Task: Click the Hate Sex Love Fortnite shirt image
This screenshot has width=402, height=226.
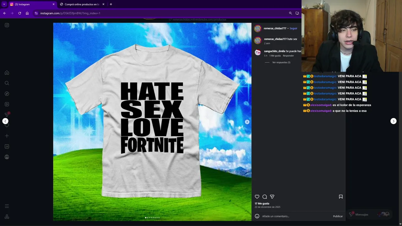Action: [152, 122]
